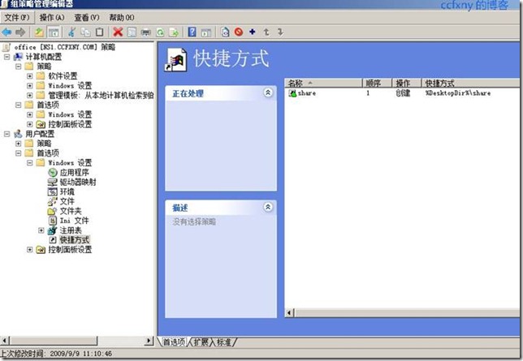Screen dimensions: 523x361
Task: Select the 快捷方式 tree item
Action: [x=75, y=240]
